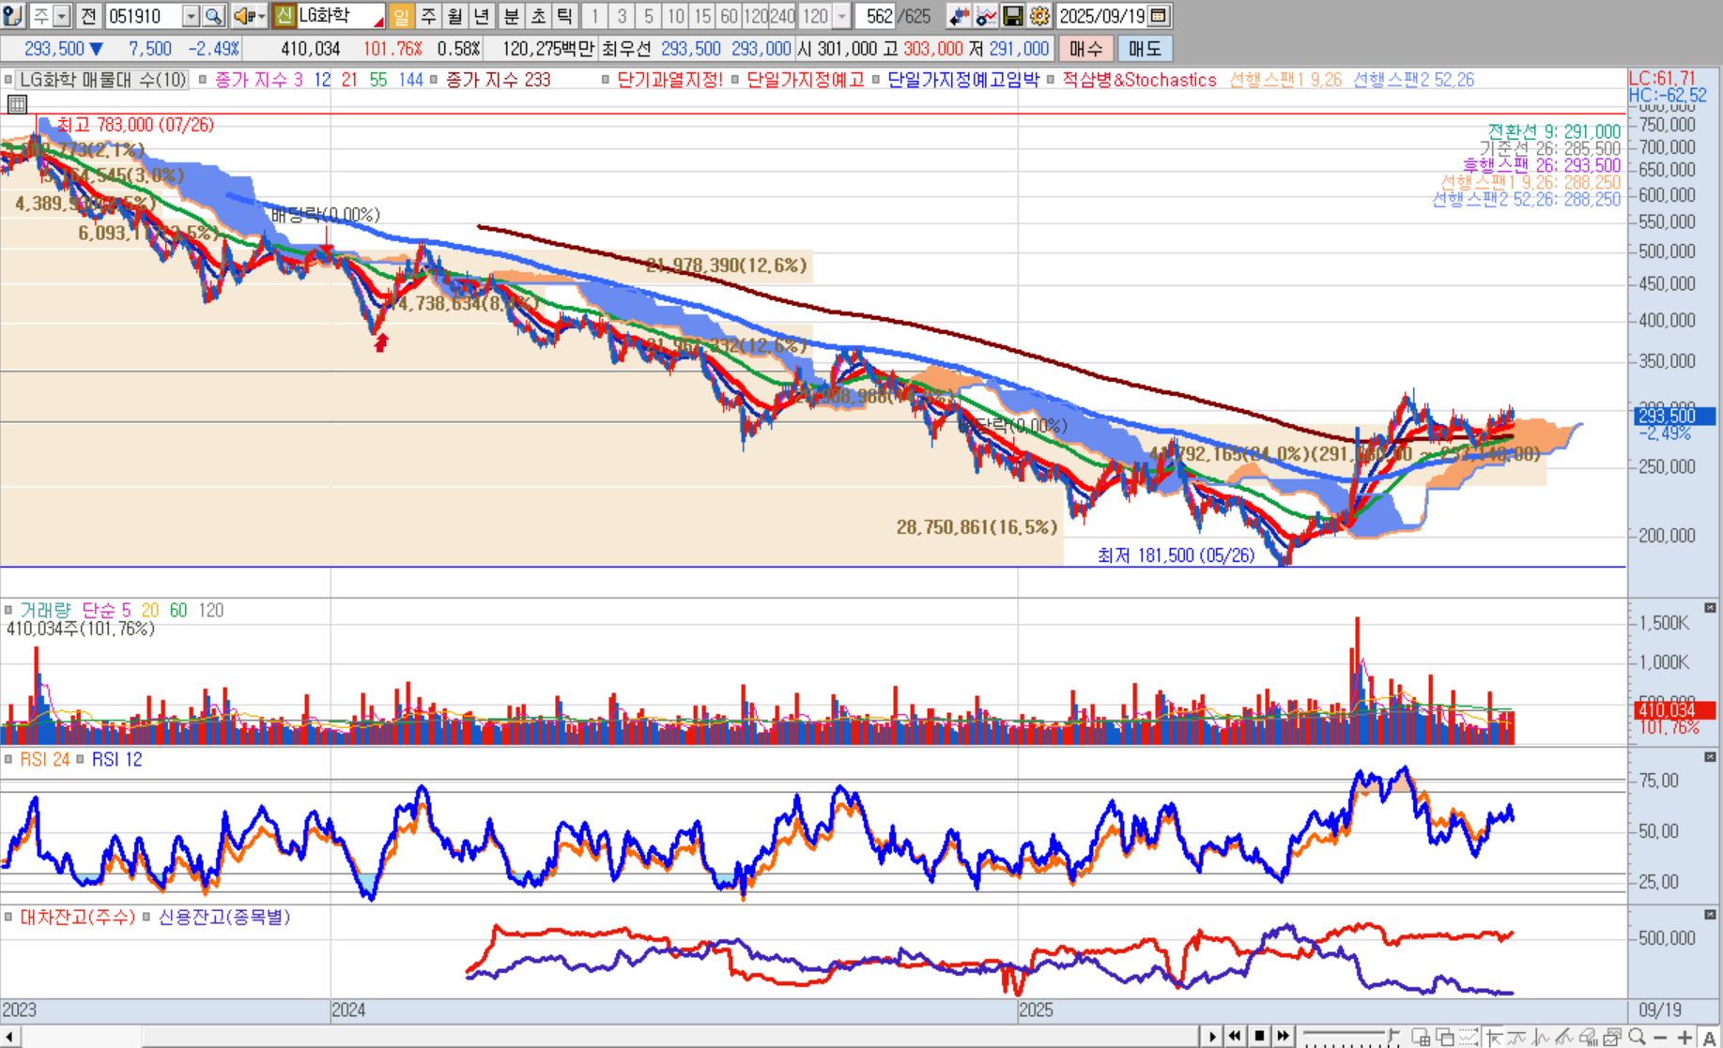Click the 매도 sell button
This screenshot has height=1048, width=1723.
(x=1145, y=49)
